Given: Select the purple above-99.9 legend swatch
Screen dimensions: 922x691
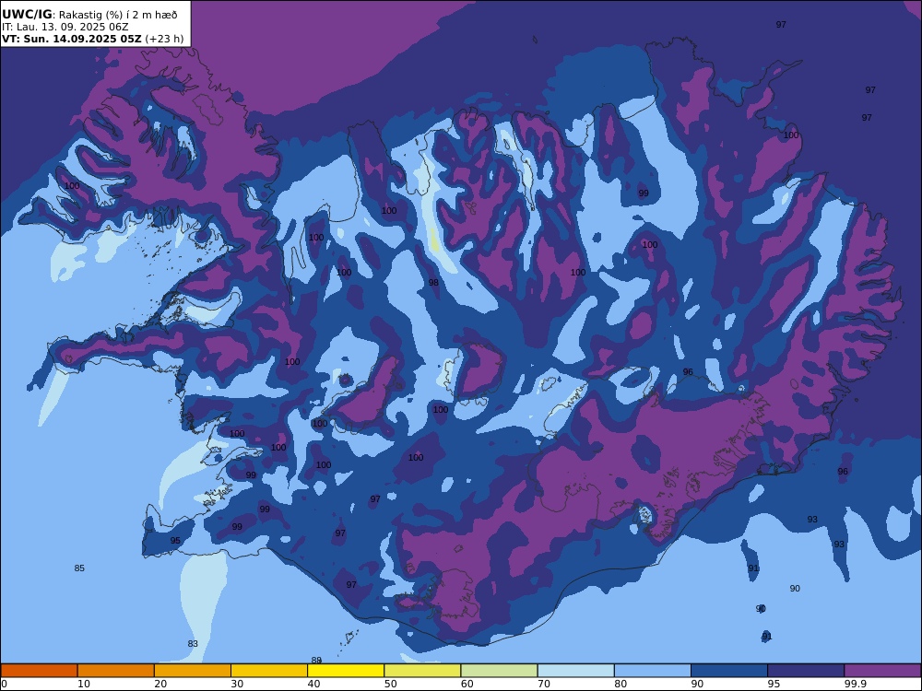Looking at the screenshot, I should (882, 671).
